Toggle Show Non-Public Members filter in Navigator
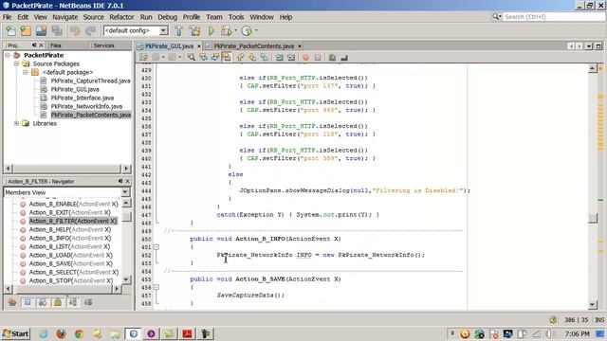607x341 pixels. [58, 302]
